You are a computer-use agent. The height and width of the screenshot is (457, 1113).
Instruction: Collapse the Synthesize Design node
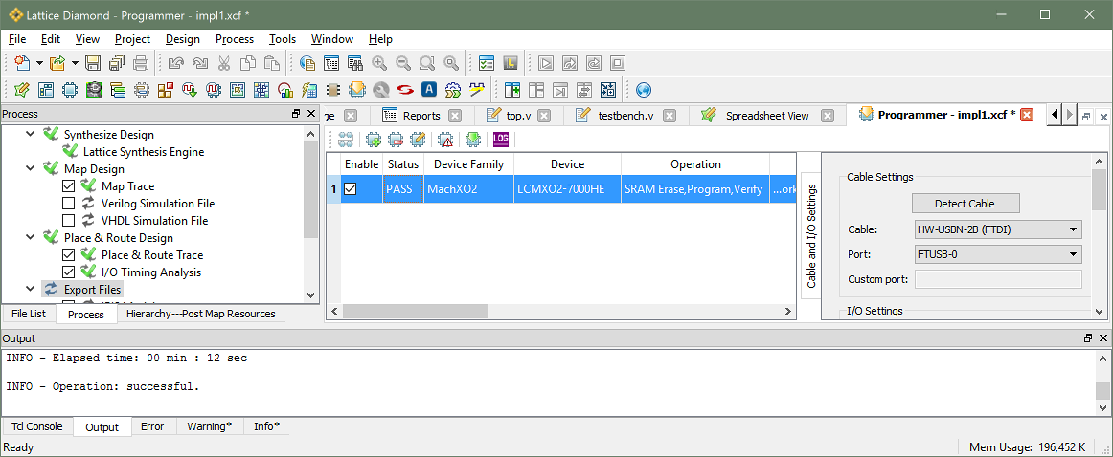(x=30, y=134)
